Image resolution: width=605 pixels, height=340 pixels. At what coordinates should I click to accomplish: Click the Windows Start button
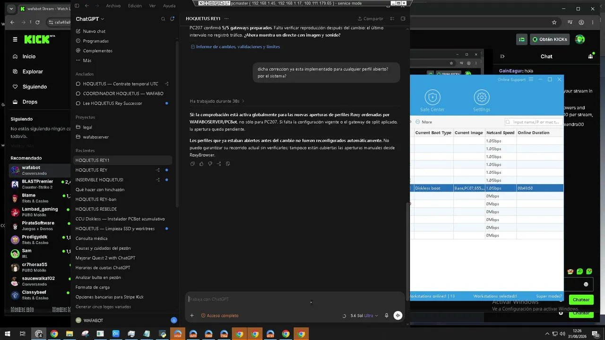click(8, 334)
